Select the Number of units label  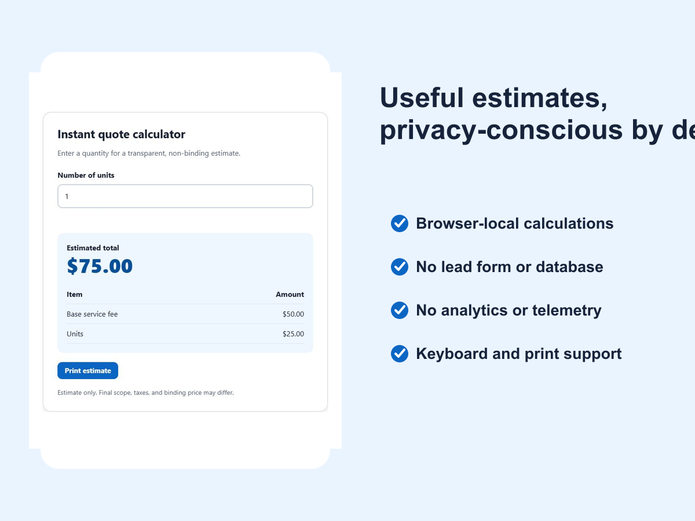pos(86,175)
